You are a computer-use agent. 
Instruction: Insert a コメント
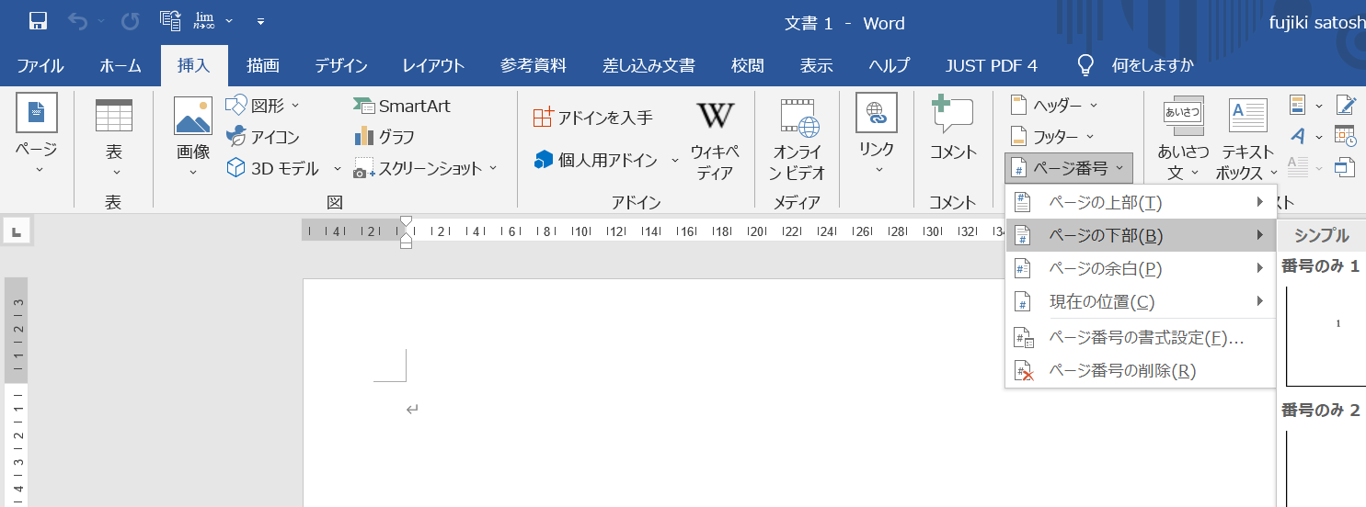pyautogui.click(x=952, y=129)
